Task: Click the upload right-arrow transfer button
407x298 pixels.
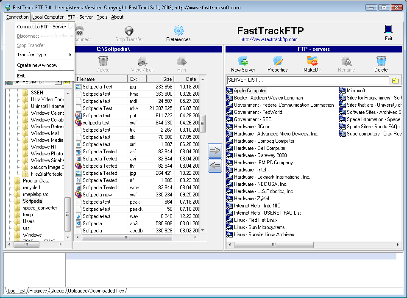Action: point(215,151)
